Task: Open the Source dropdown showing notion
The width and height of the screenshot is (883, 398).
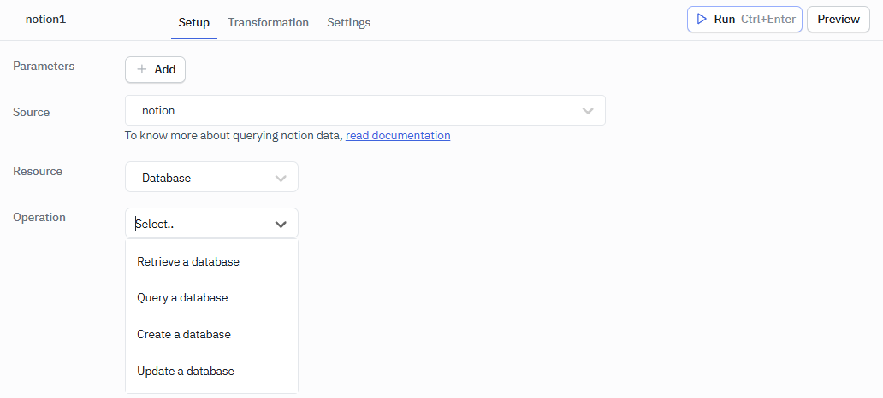Action: click(359, 111)
